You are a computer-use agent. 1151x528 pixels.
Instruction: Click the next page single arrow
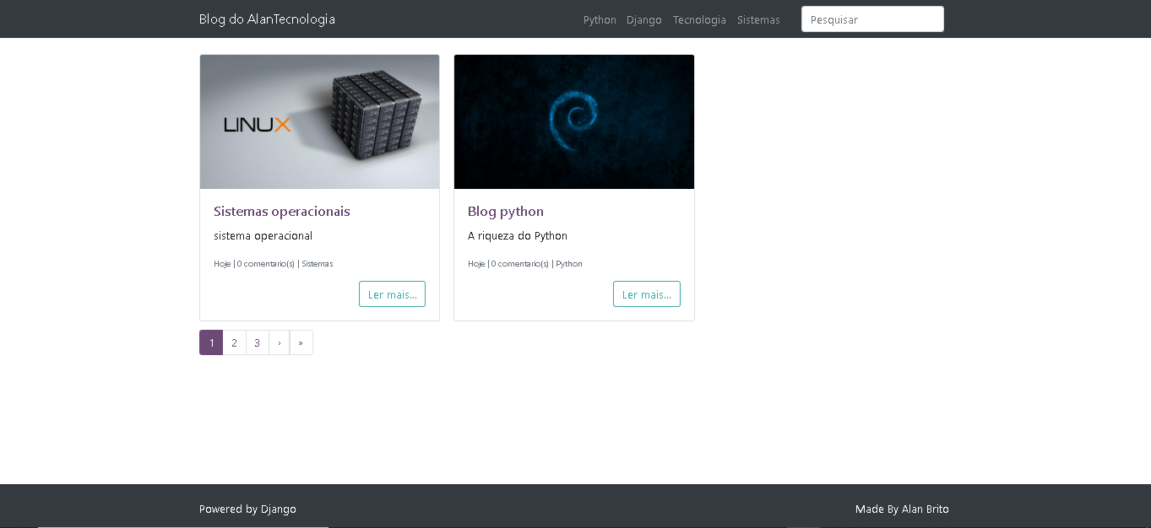[x=279, y=342]
